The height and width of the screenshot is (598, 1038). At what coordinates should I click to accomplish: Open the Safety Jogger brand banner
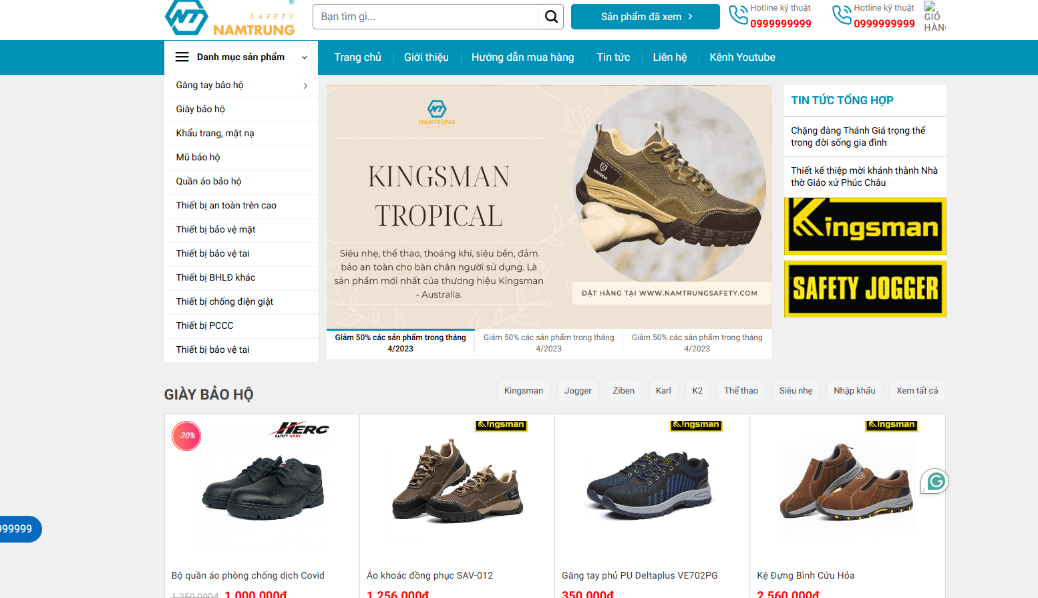(x=864, y=289)
